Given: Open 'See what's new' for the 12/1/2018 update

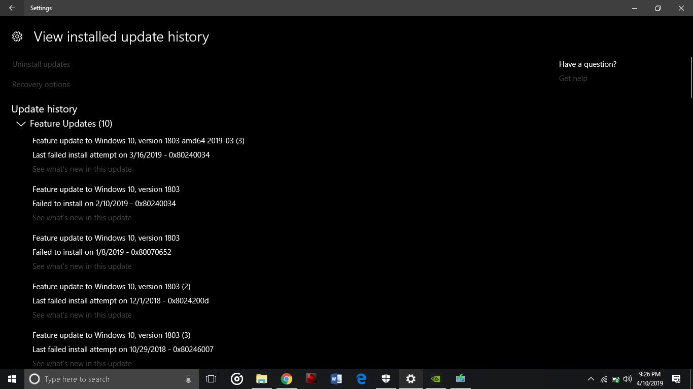Looking at the screenshot, I should point(82,315).
